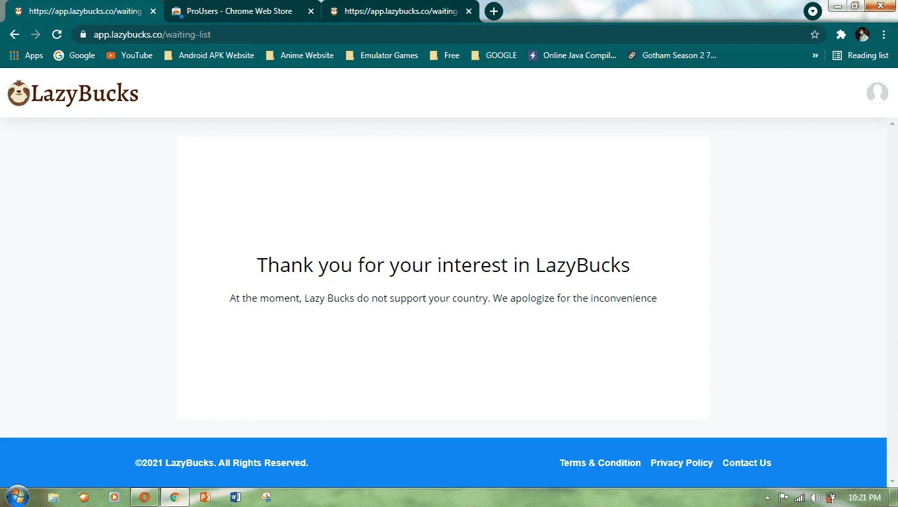Open the Online Java Compiler bookmark
Viewport: 898px width, 507px height.
coord(572,55)
